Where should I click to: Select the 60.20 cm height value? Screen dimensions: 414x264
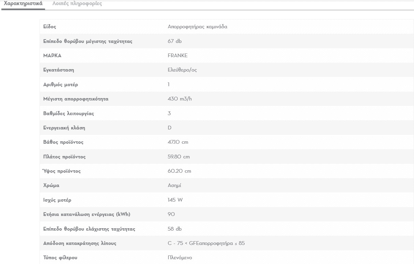[x=180, y=171]
